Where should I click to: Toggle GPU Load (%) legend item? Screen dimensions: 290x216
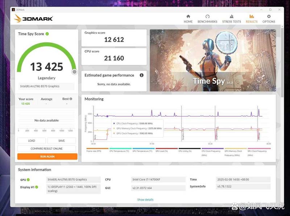coord(166,150)
